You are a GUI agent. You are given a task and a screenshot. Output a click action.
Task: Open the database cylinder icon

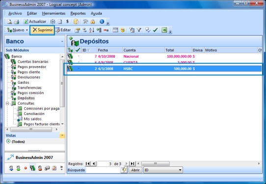[x=76, y=22]
